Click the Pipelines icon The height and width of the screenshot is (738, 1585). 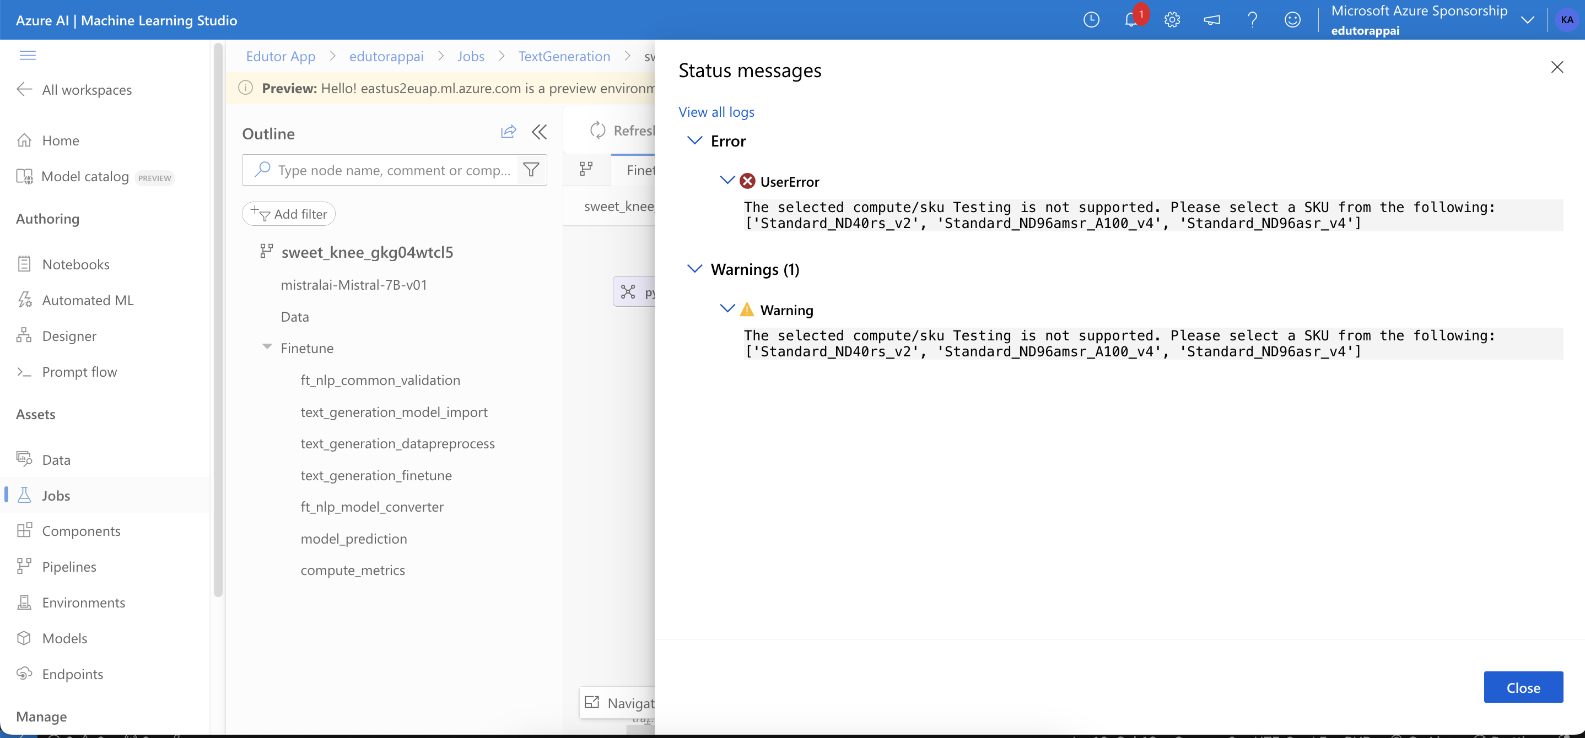coord(24,566)
